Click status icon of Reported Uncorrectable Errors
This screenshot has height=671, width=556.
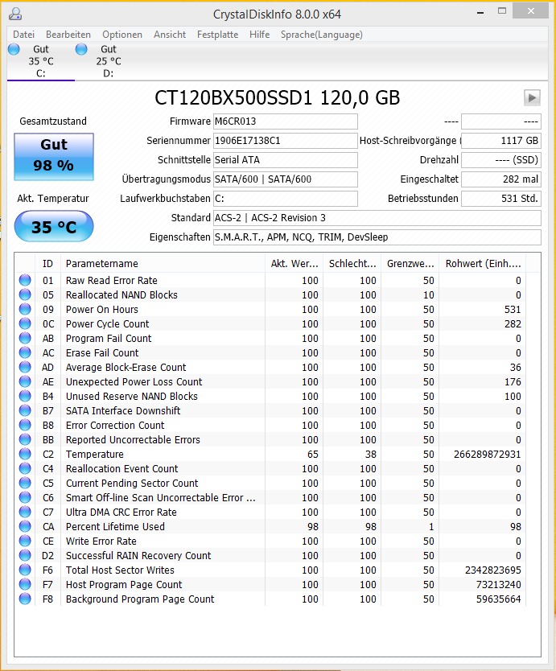[x=25, y=439]
